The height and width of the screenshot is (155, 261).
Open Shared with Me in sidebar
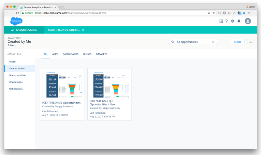click(17, 75)
